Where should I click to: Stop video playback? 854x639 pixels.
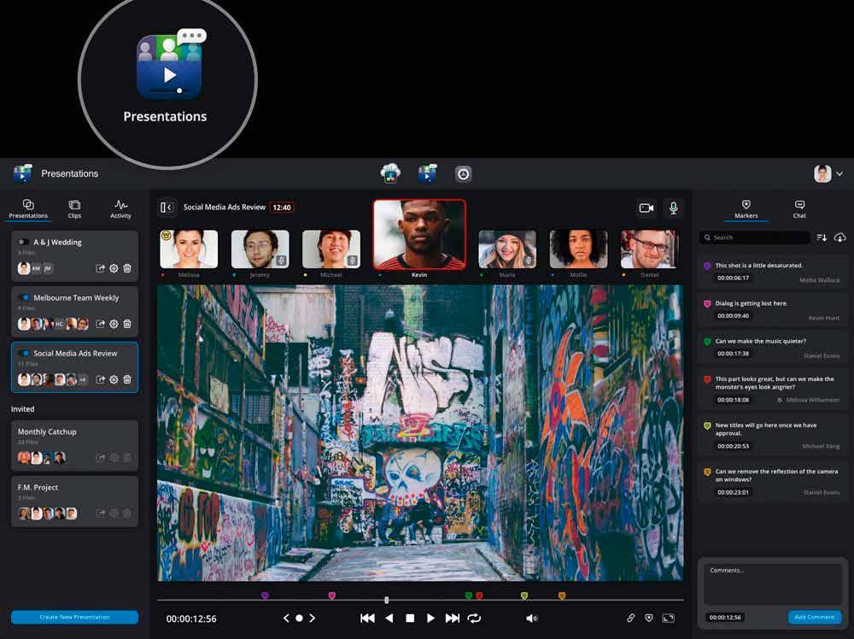pyautogui.click(x=410, y=618)
